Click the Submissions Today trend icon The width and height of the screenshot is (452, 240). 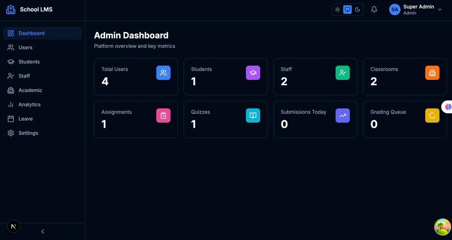coord(343,115)
